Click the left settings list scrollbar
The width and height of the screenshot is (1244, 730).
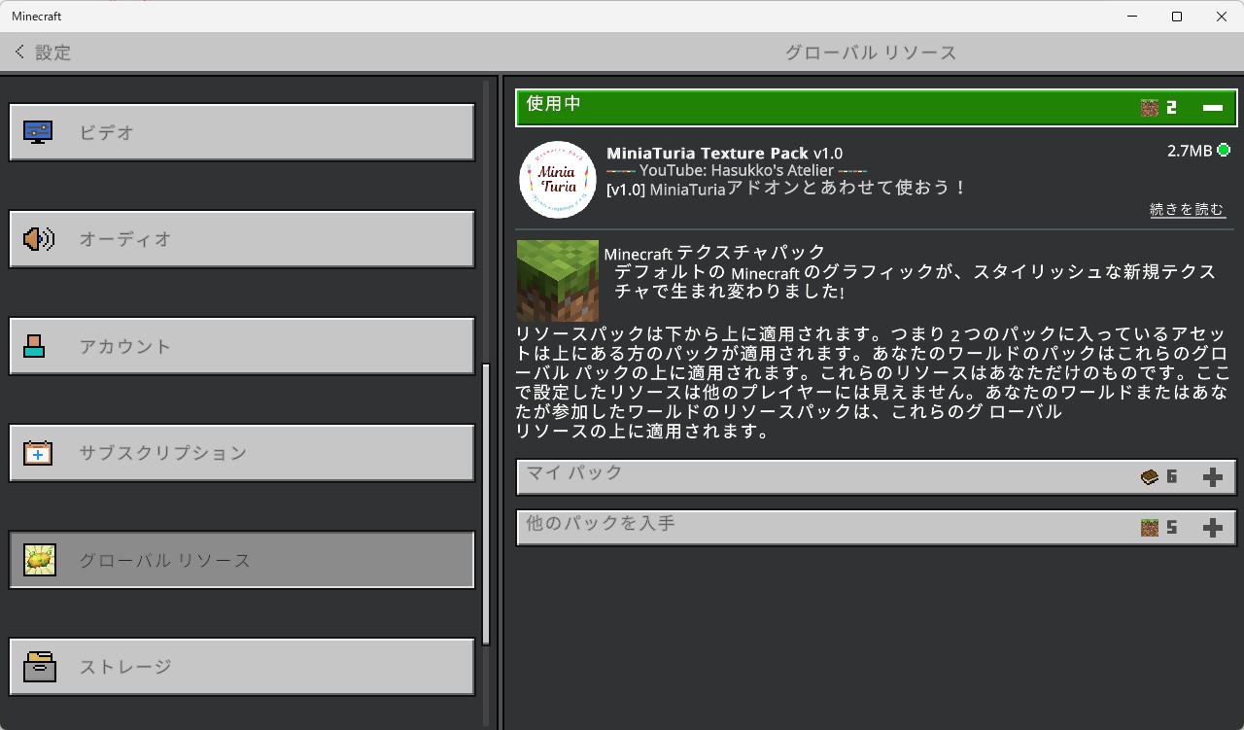pos(487,504)
